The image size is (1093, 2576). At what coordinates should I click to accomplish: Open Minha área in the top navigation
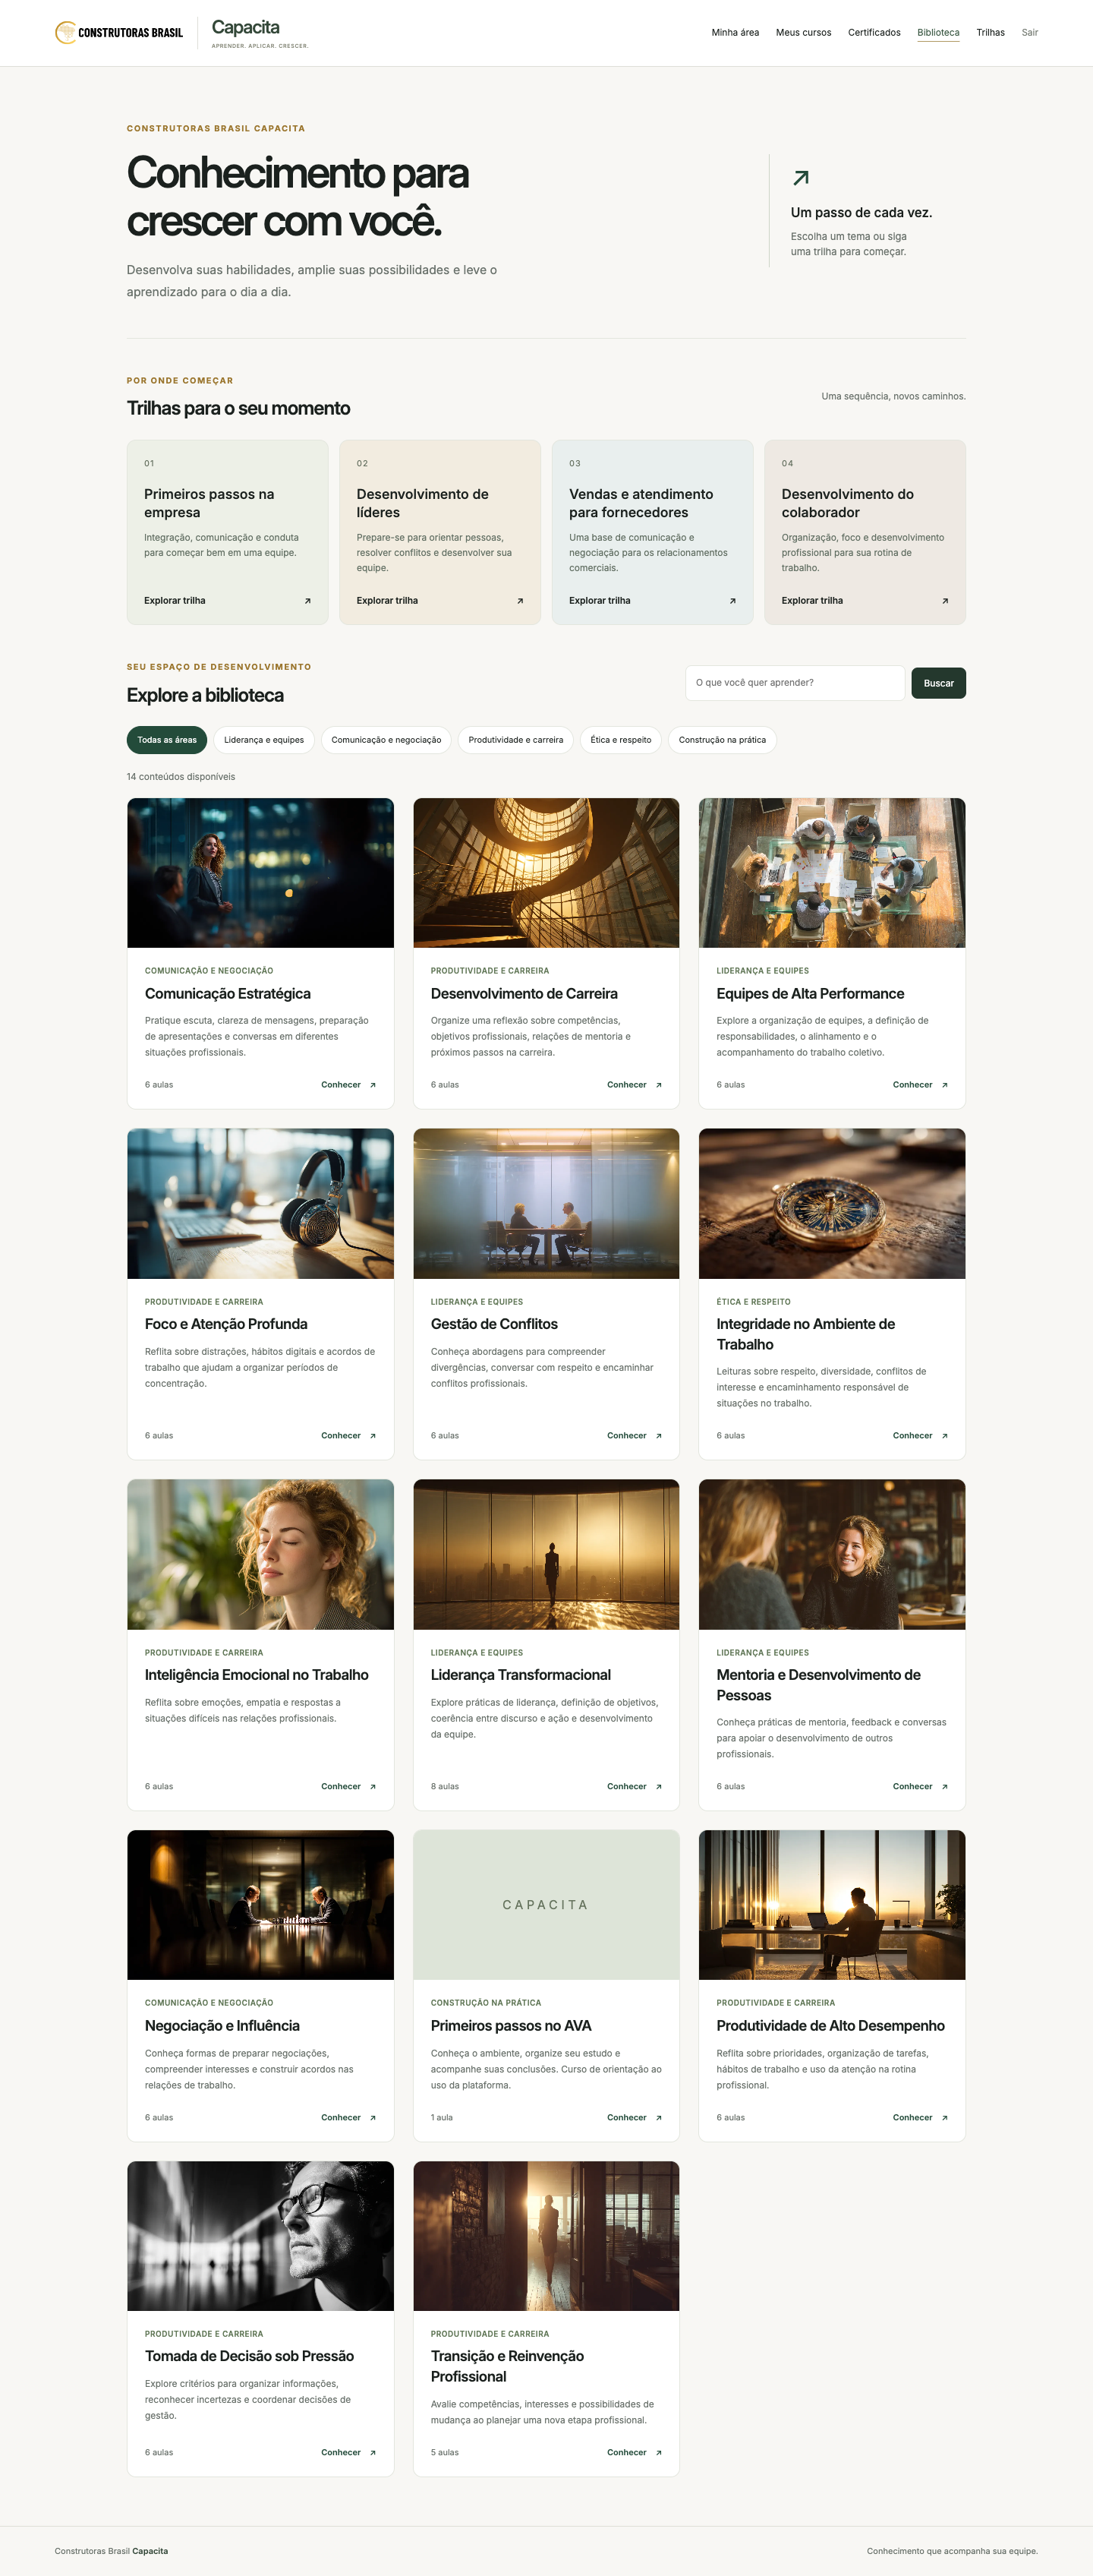pyautogui.click(x=735, y=33)
